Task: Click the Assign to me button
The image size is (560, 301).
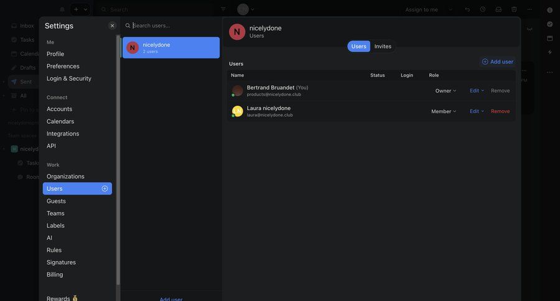Action: [421, 10]
